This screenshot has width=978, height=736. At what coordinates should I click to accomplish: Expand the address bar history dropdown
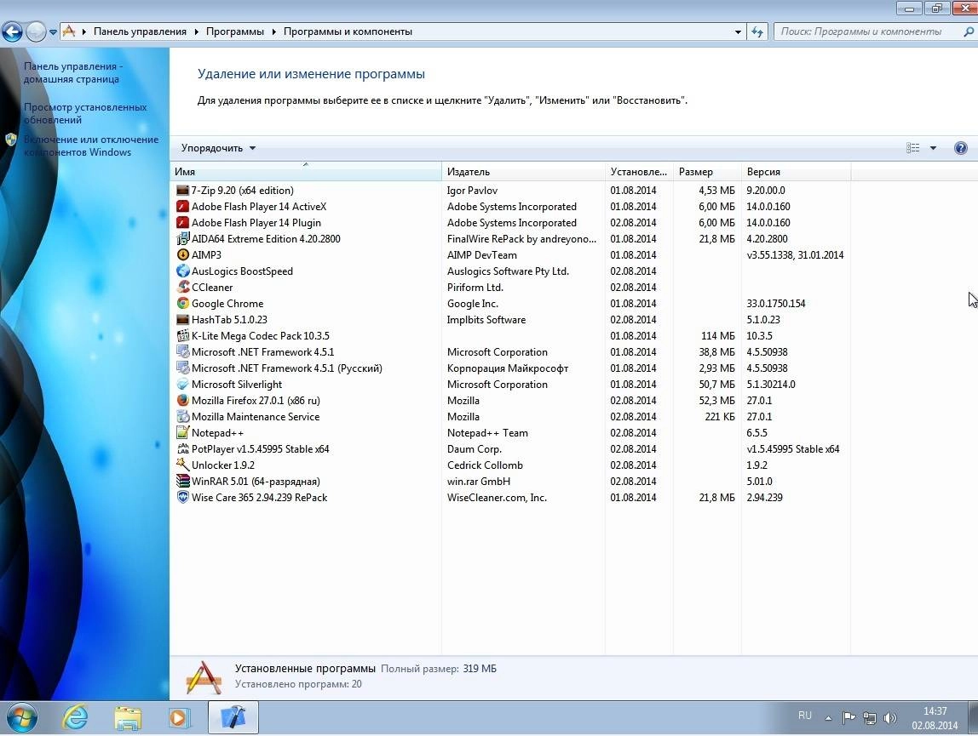coord(738,31)
